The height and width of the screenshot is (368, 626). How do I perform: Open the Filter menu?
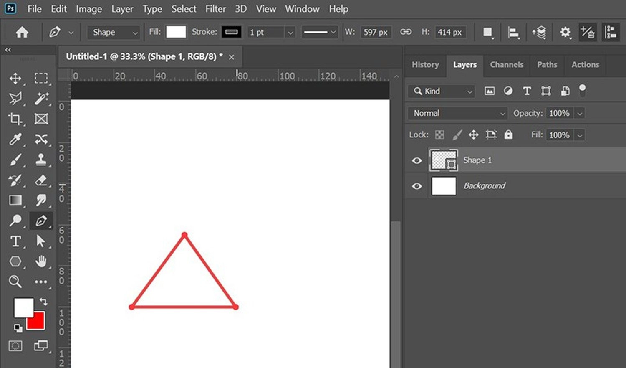click(215, 9)
